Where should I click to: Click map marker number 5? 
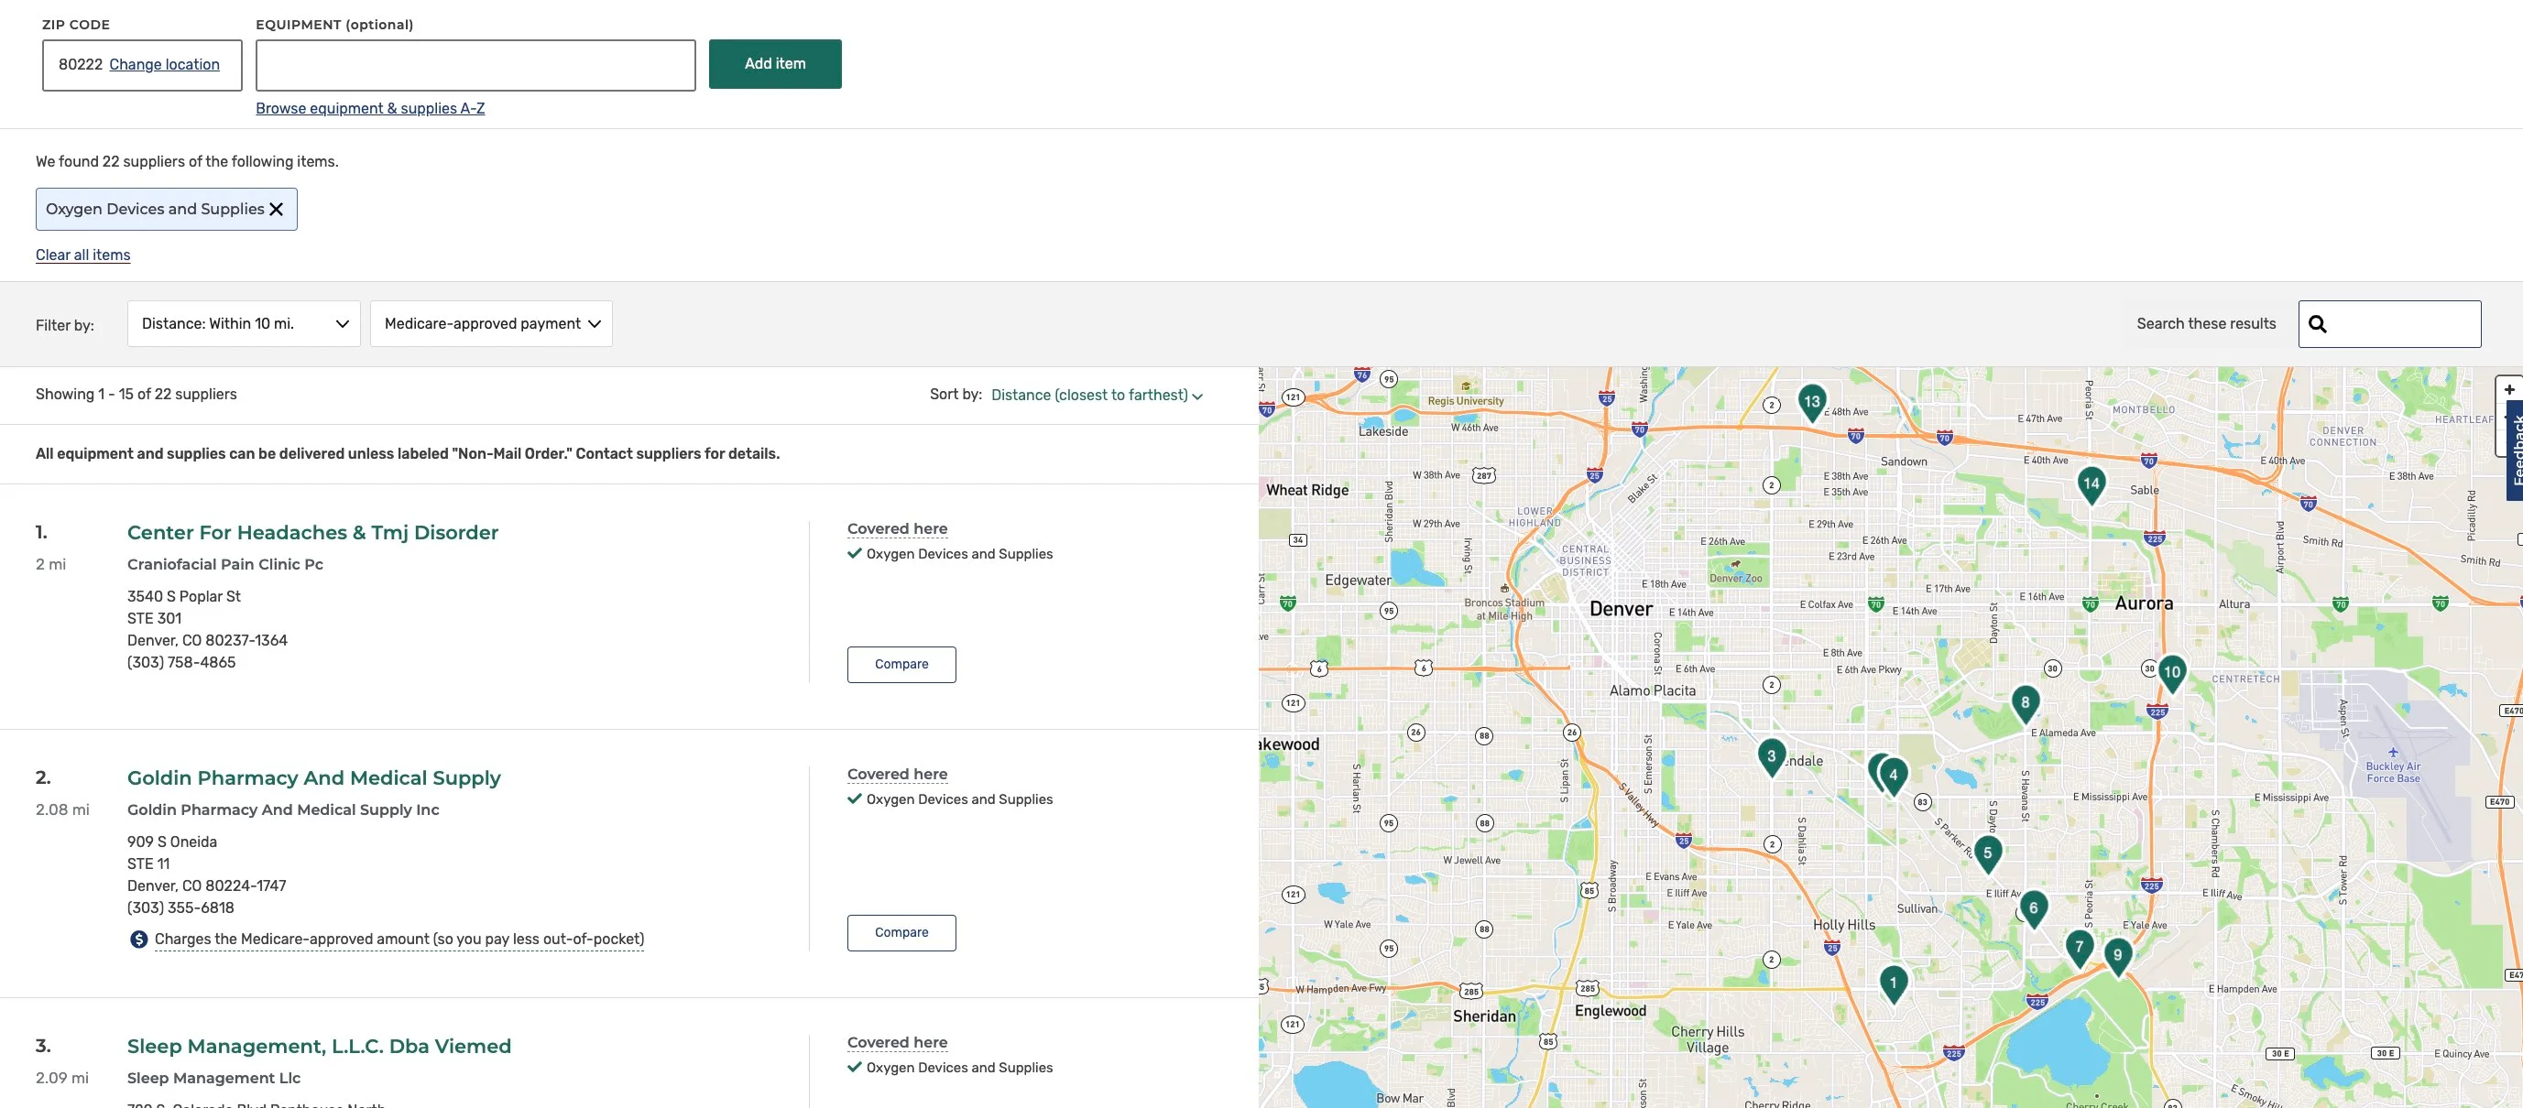point(1987,853)
